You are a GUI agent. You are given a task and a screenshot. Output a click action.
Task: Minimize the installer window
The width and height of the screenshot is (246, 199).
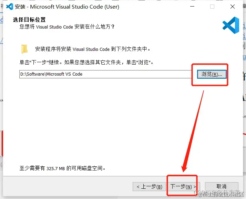coord(192,7)
